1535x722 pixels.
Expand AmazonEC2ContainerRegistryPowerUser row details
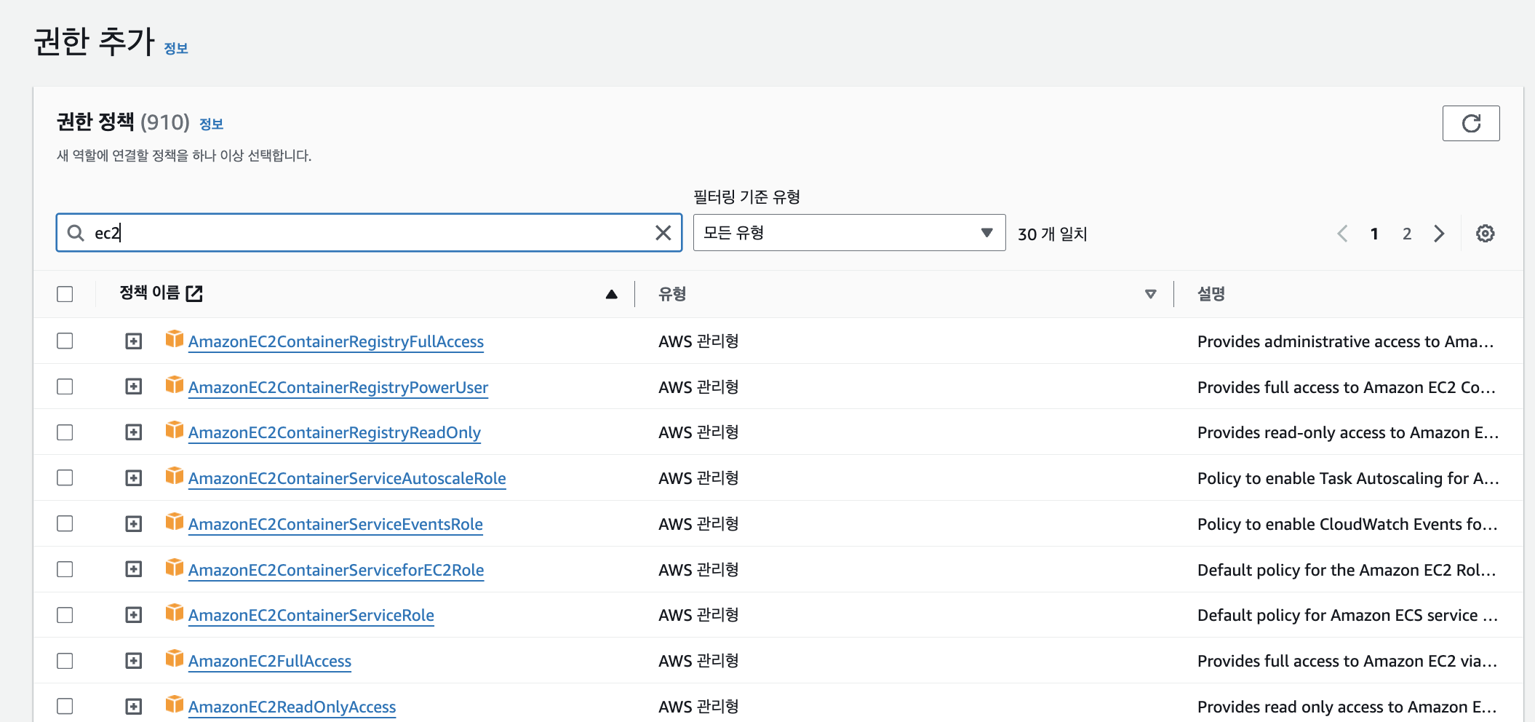click(x=133, y=386)
